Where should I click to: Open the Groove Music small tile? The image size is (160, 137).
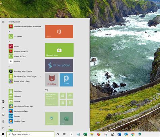pyautogui.click(x=70, y=96)
